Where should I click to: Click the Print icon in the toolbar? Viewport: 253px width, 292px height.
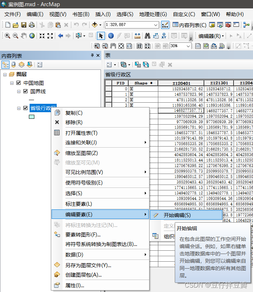pyautogui.click(x=32, y=25)
